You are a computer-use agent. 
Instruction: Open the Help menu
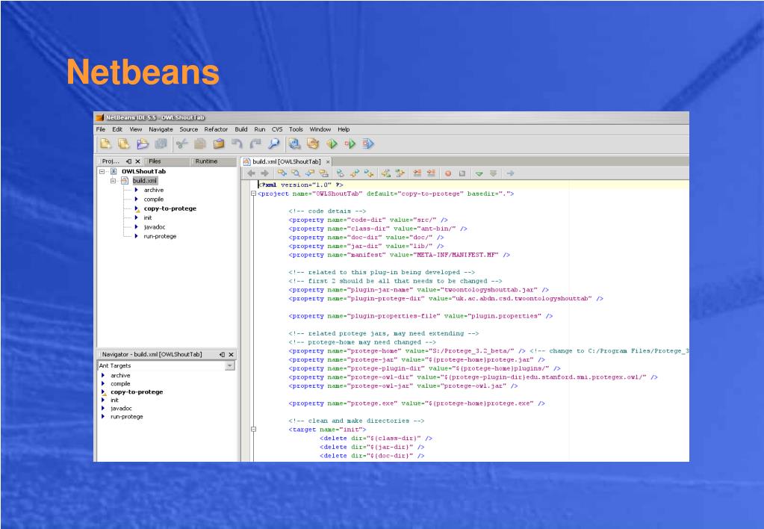coord(344,129)
